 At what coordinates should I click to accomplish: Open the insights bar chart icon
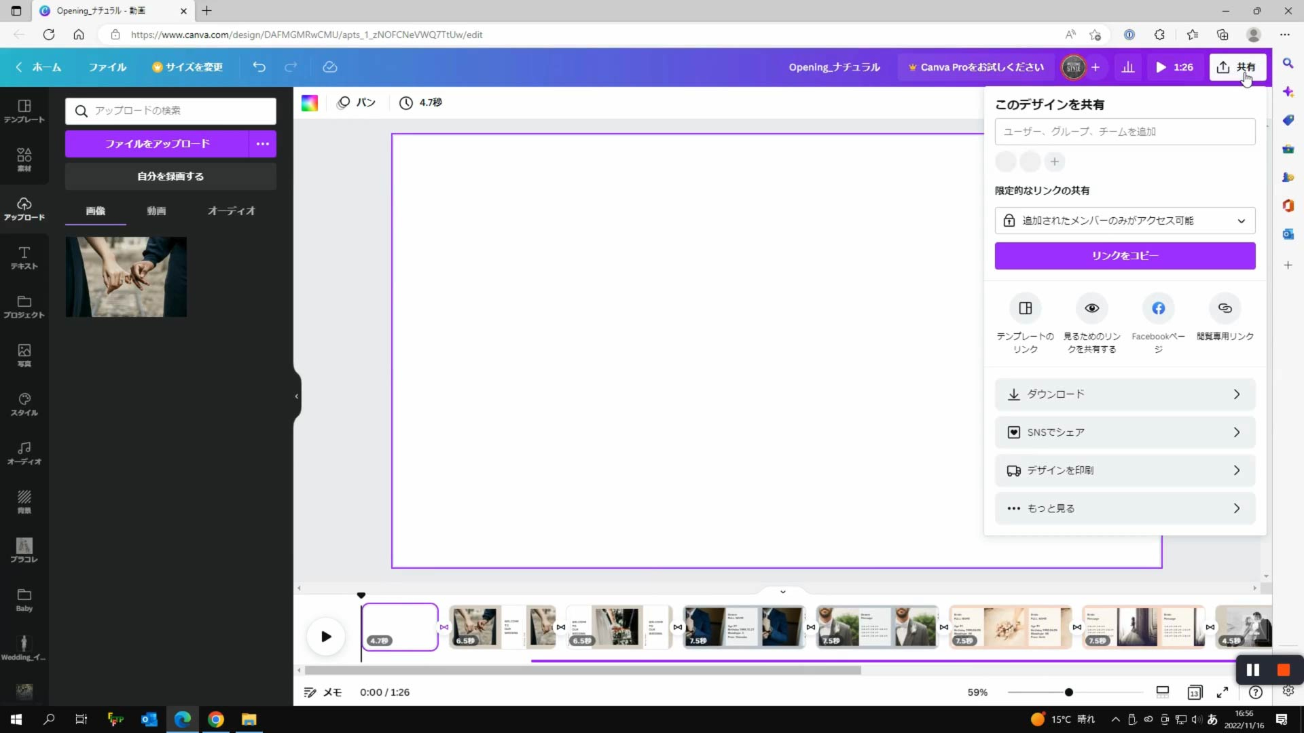tap(1127, 67)
